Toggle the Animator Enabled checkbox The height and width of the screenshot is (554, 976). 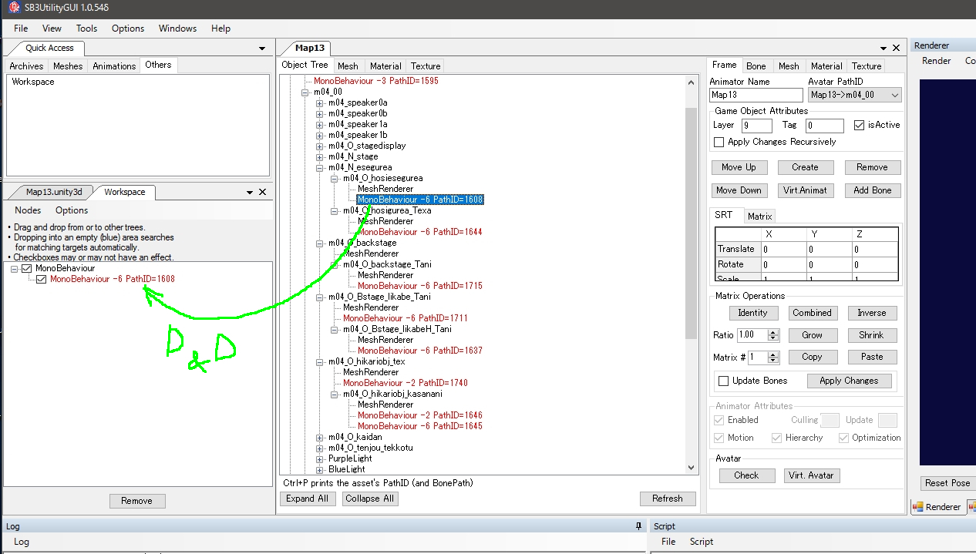point(719,420)
